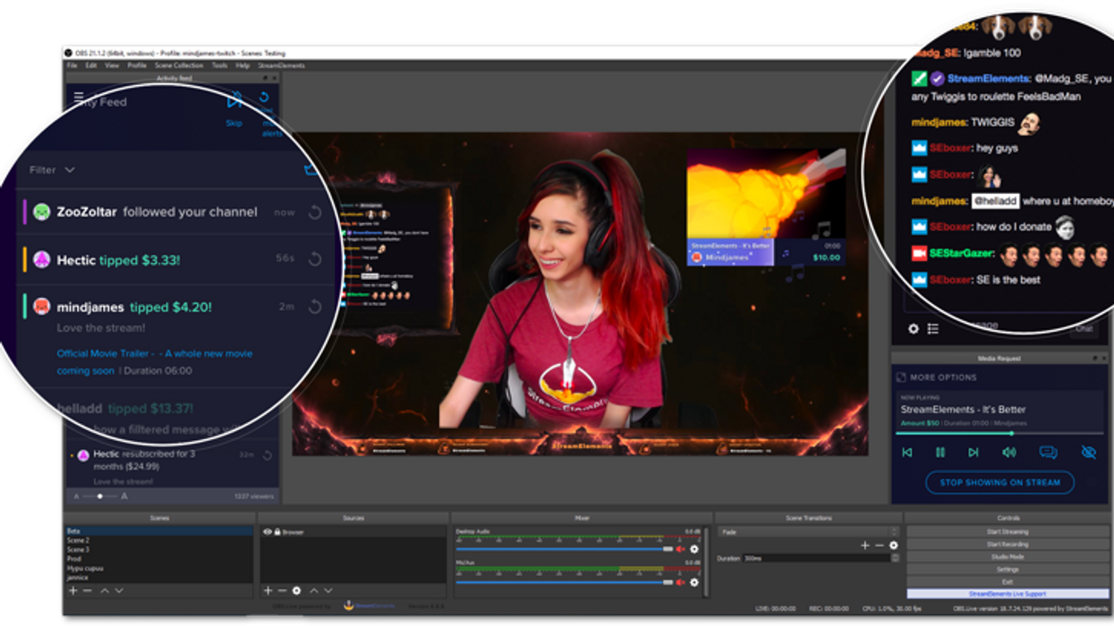
Task: Move the selected scene up
Action: 105,591
